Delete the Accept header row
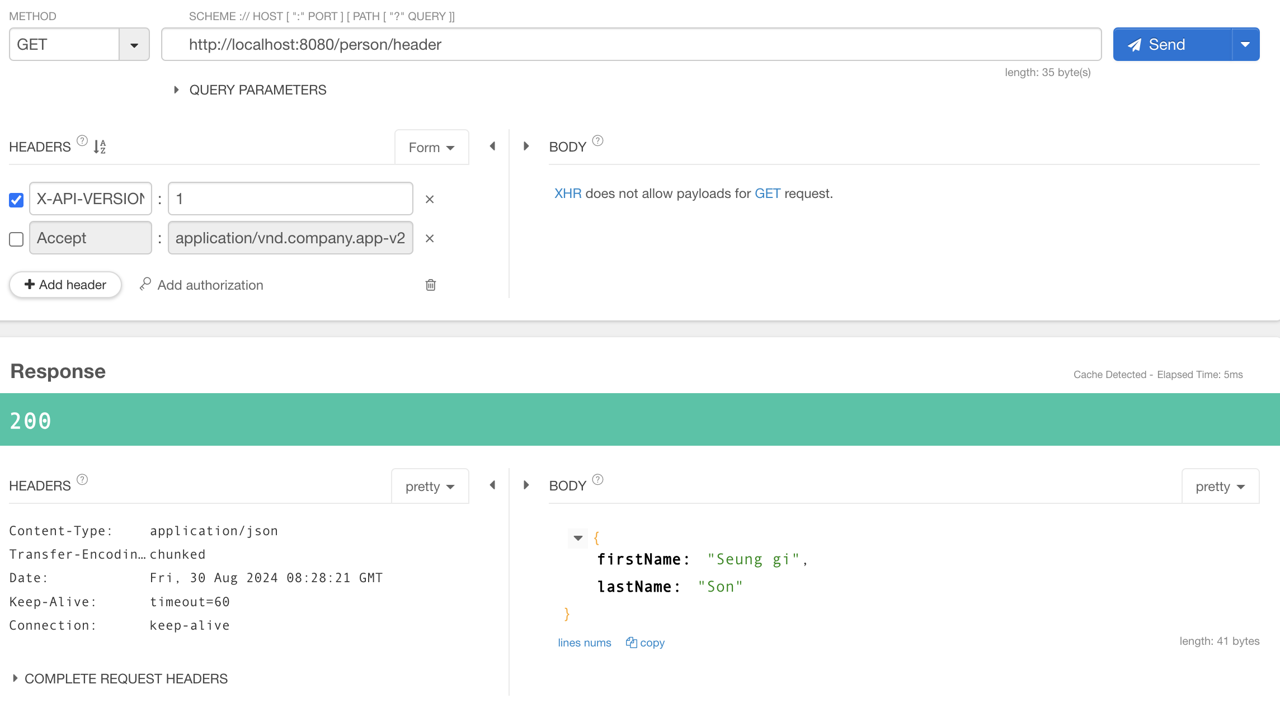The image size is (1280, 708). pos(430,238)
